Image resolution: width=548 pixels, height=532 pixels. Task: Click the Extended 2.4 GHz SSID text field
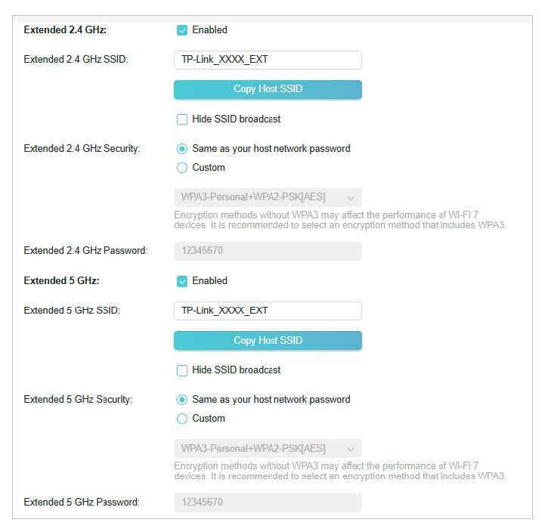point(268,60)
